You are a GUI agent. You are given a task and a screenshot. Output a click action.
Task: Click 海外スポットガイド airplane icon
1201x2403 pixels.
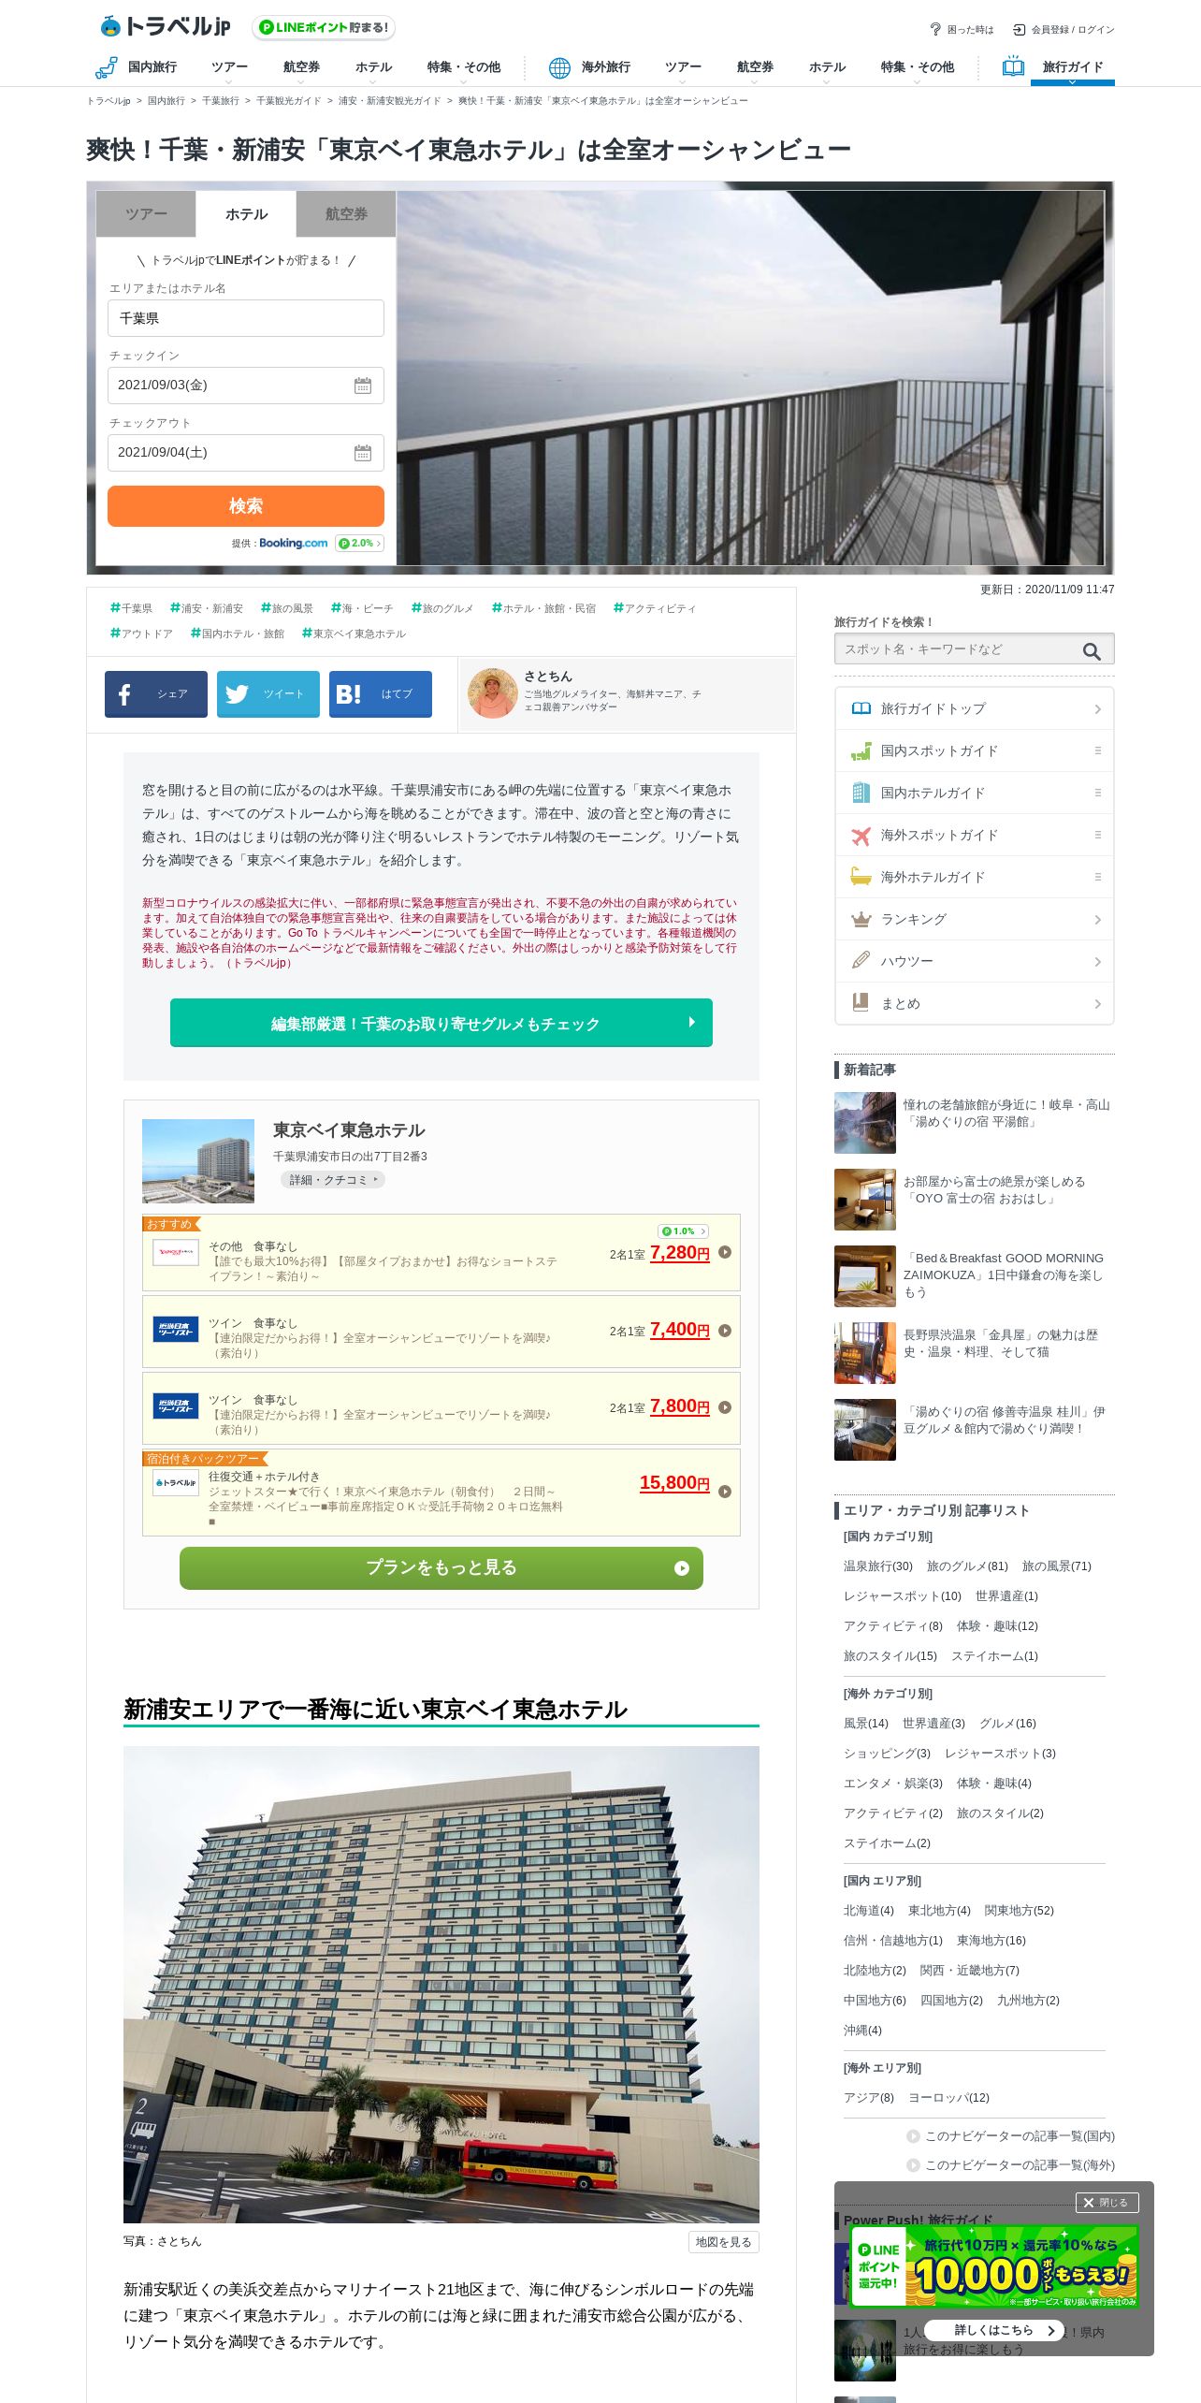point(861,836)
